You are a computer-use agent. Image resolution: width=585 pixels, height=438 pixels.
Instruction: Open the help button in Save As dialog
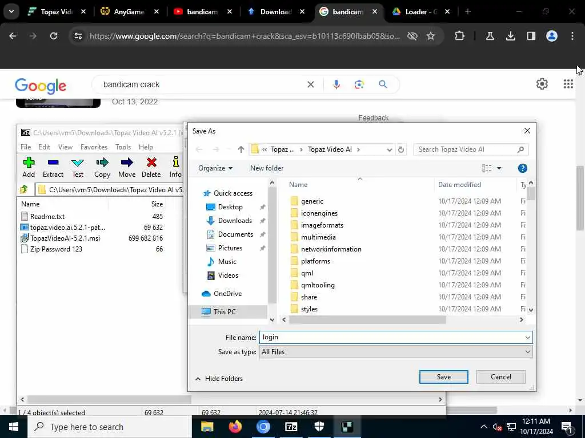tap(522, 168)
